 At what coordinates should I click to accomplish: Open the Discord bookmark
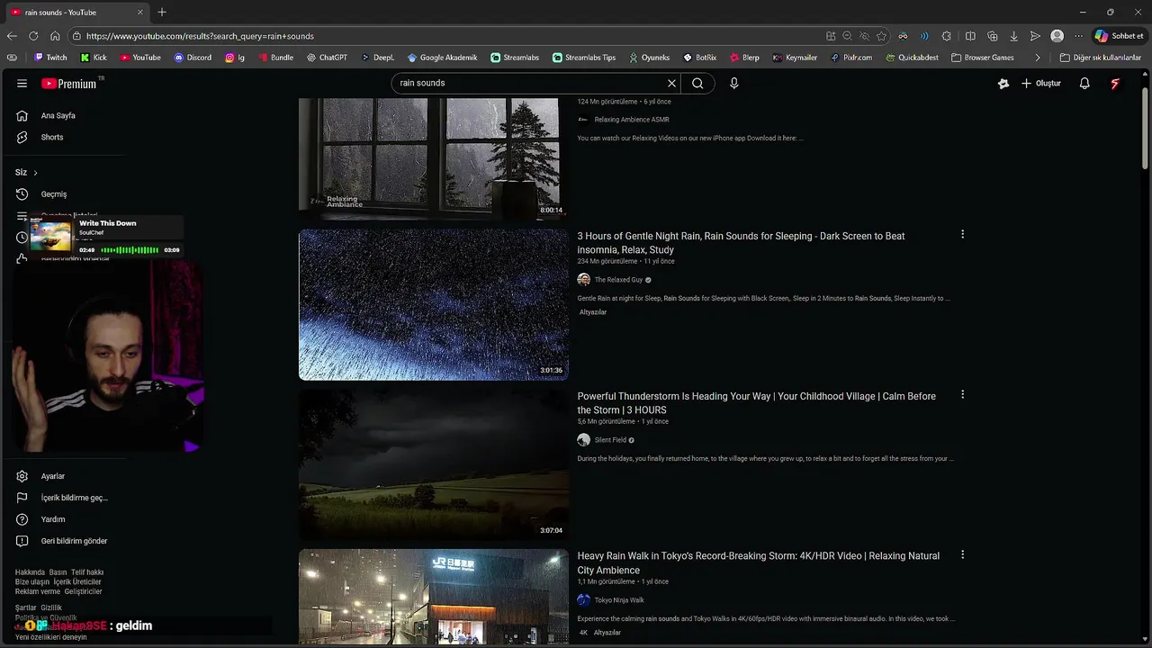click(193, 58)
